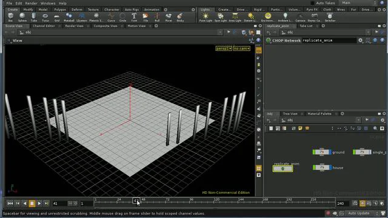Add an Ambient Light from shelf
388x218 pixels.
click(x=285, y=18)
